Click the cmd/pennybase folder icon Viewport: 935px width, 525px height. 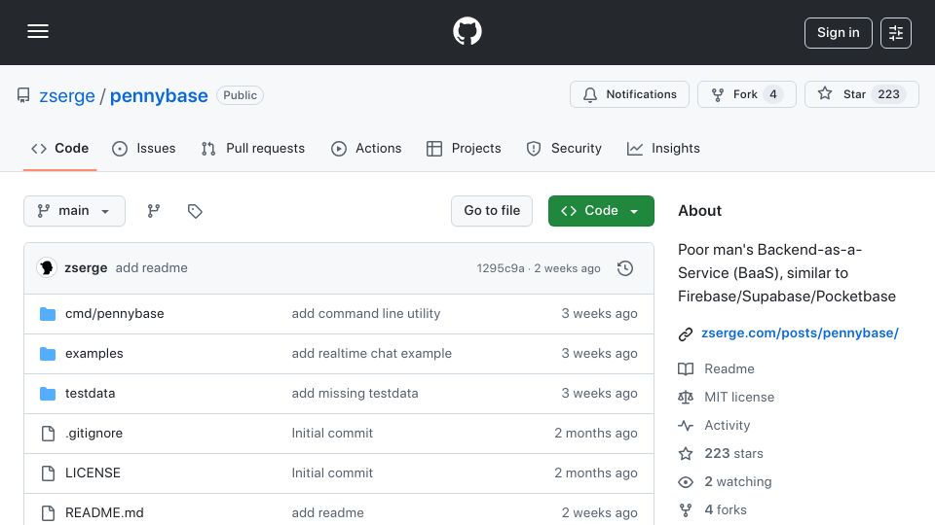[48, 314]
